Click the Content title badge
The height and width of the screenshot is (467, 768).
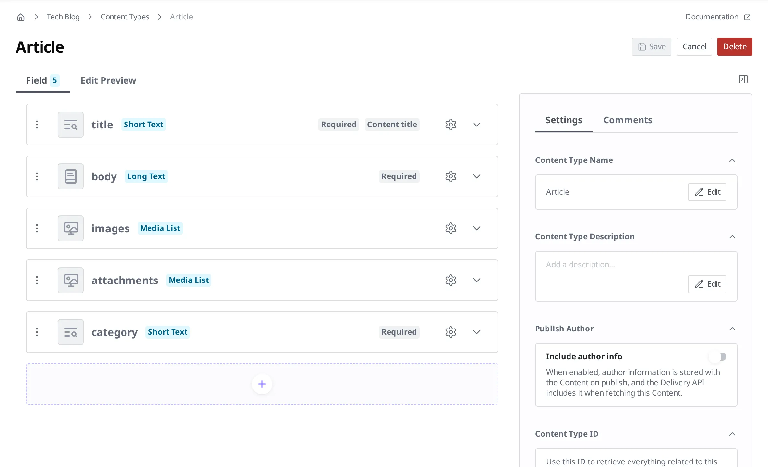coord(392,125)
